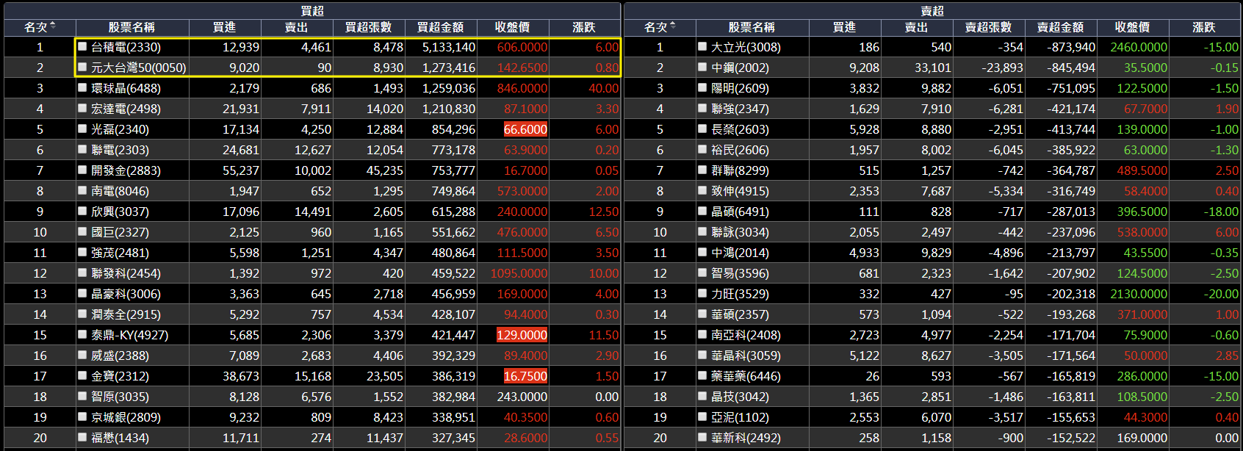Open stock 力旺(3529)
The height and width of the screenshot is (451, 1243).
tap(740, 294)
